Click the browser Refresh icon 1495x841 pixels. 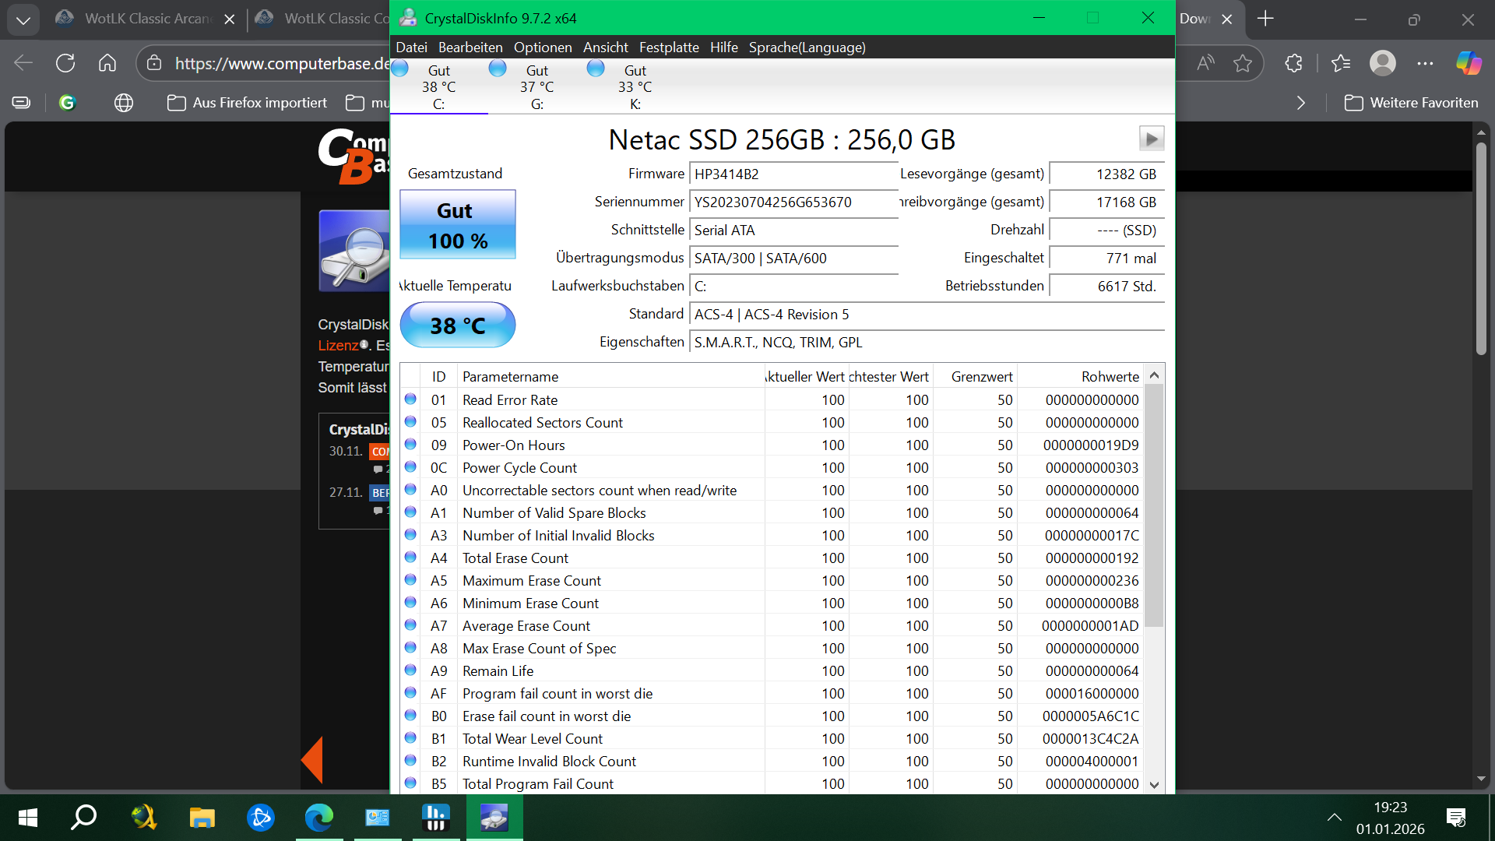tap(65, 63)
